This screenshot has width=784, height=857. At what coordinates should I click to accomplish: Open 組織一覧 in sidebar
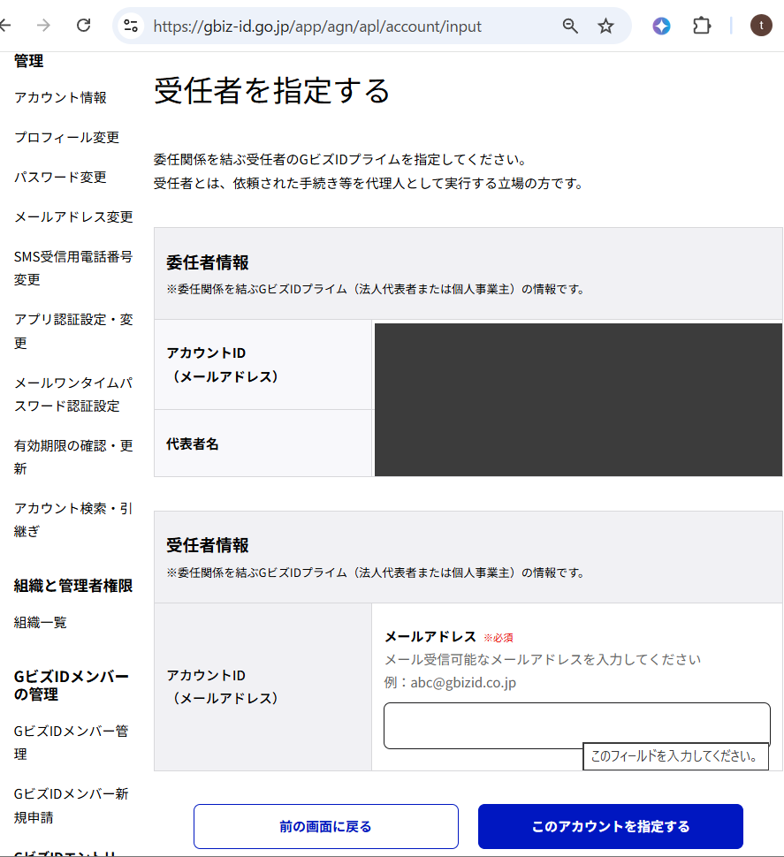(x=41, y=622)
